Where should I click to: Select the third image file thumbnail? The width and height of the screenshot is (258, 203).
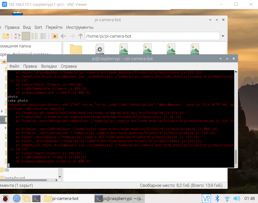(x=171, y=49)
